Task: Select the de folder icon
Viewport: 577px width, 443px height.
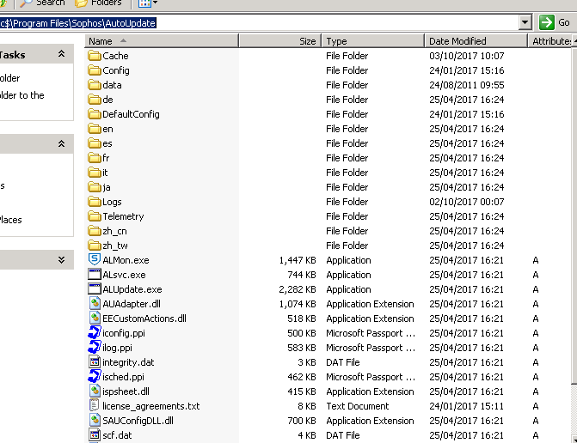Action: pyautogui.click(x=95, y=100)
